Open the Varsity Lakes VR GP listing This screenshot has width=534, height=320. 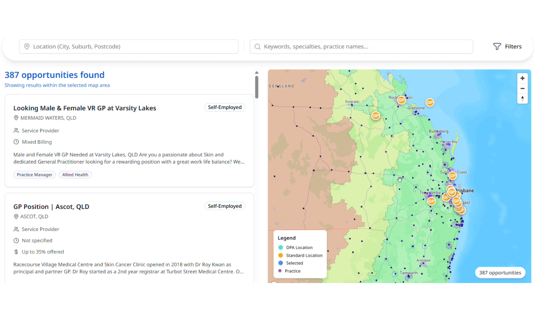tap(85, 108)
